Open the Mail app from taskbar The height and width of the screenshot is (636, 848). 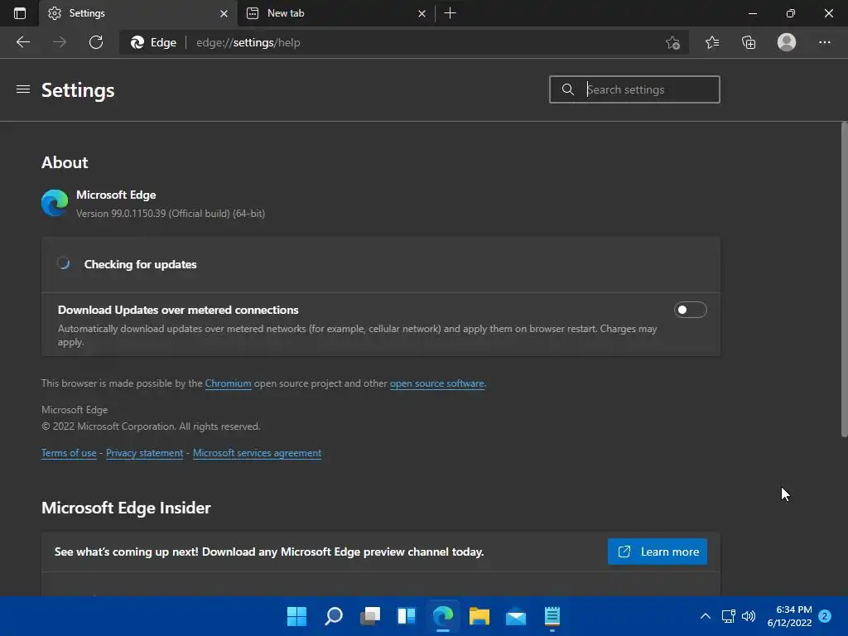(x=515, y=616)
